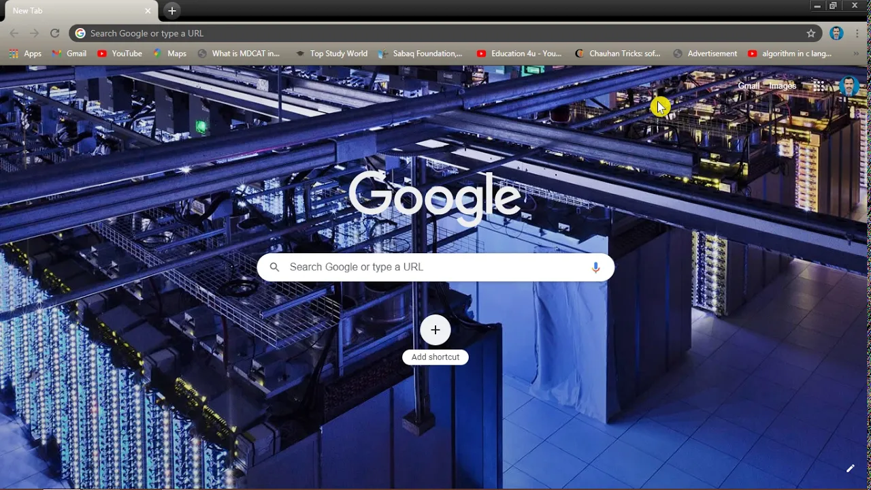
Task: Open the Top Study World bookmark
Action: pos(331,54)
